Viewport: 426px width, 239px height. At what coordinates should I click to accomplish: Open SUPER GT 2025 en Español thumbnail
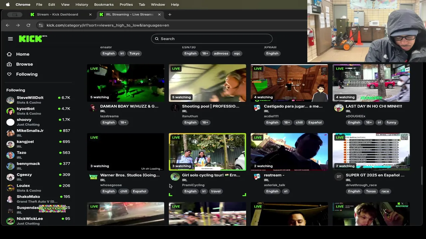click(371, 152)
